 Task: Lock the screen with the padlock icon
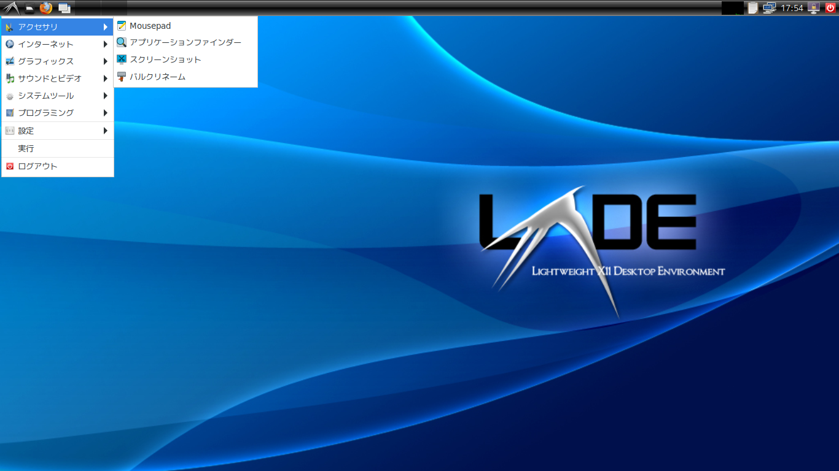(x=814, y=8)
